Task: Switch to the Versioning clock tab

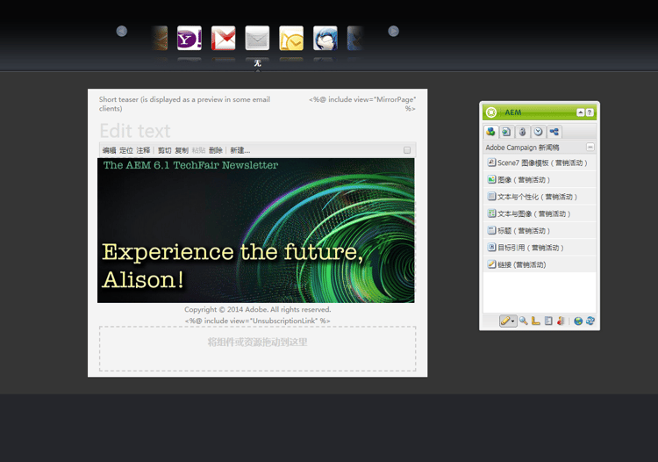Action: click(x=539, y=132)
